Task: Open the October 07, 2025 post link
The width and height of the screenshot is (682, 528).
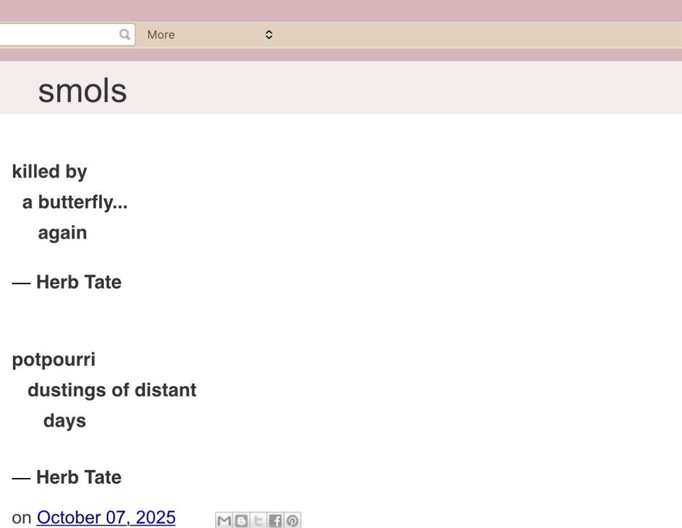Action: tap(106, 518)
